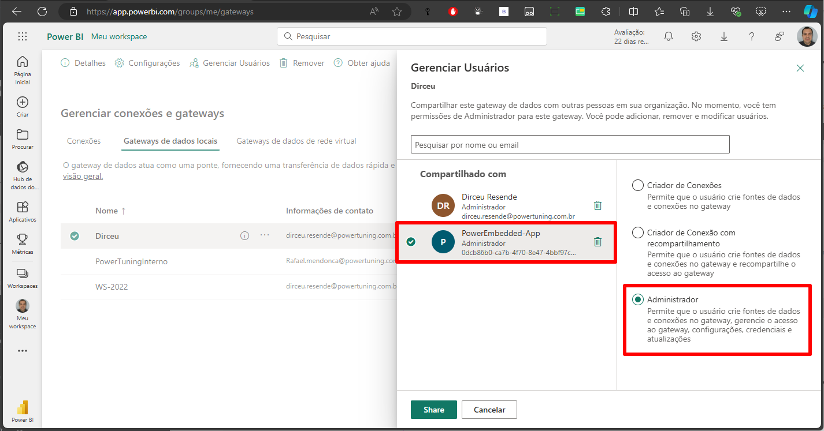This screenshot has width=824, height=431.
Task: Click the download arrow icon in header
Action: 724,36
